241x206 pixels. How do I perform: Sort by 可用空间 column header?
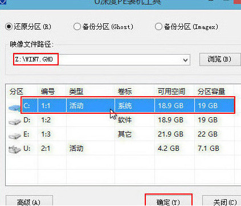point(171,92)
